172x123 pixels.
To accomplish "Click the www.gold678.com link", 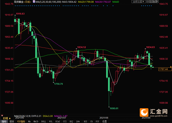I will [159, 116].
